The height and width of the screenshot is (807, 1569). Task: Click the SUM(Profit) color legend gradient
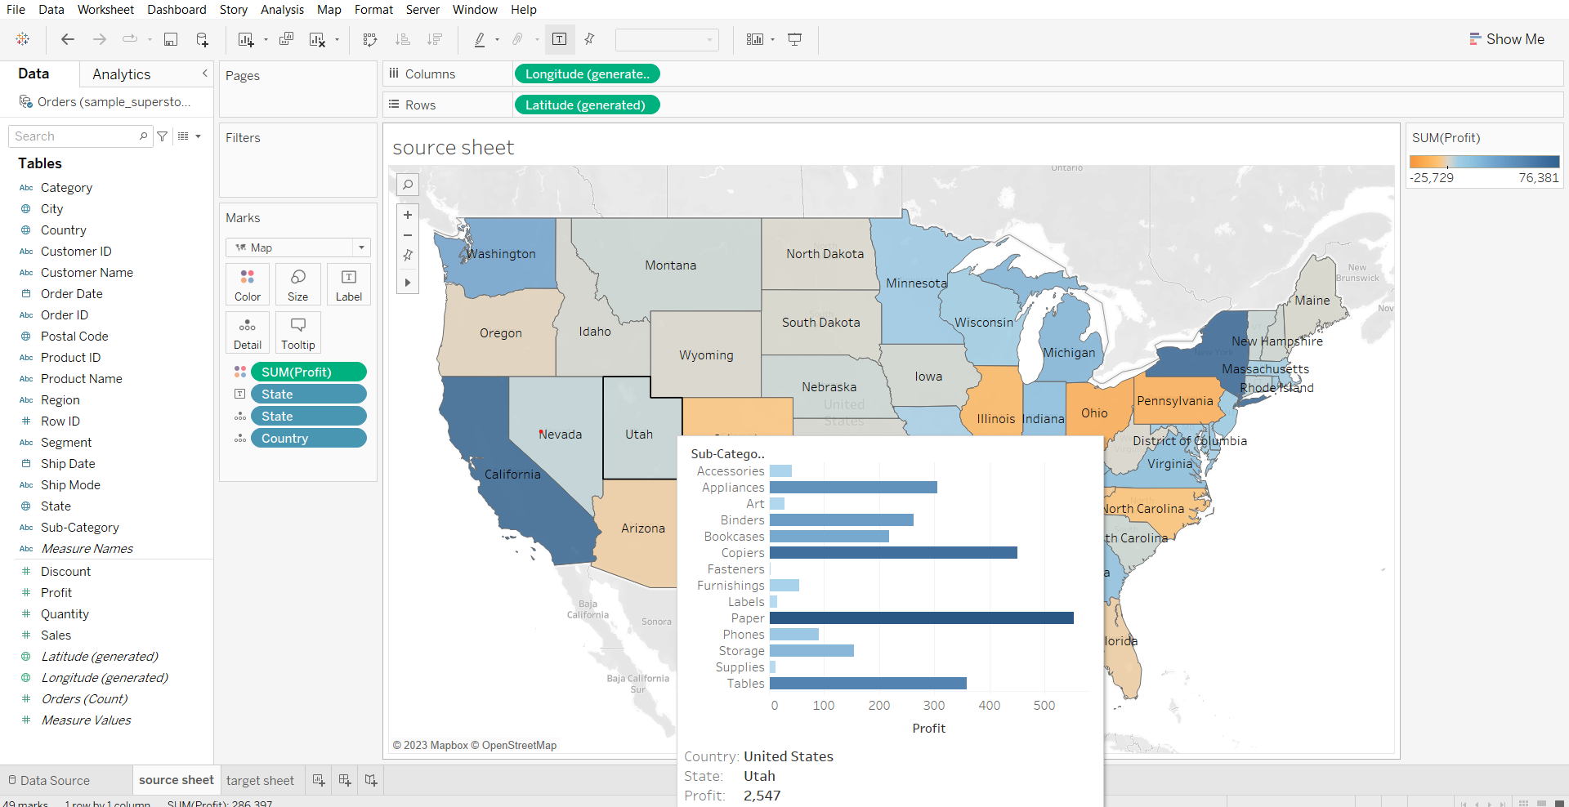[x=1484, y=162]
